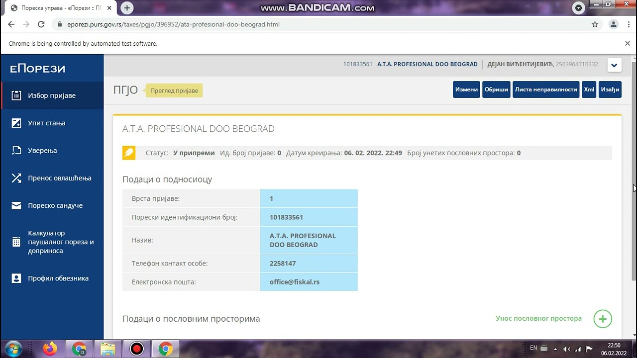Expand the user account dropdown arrow

[614, 65]
